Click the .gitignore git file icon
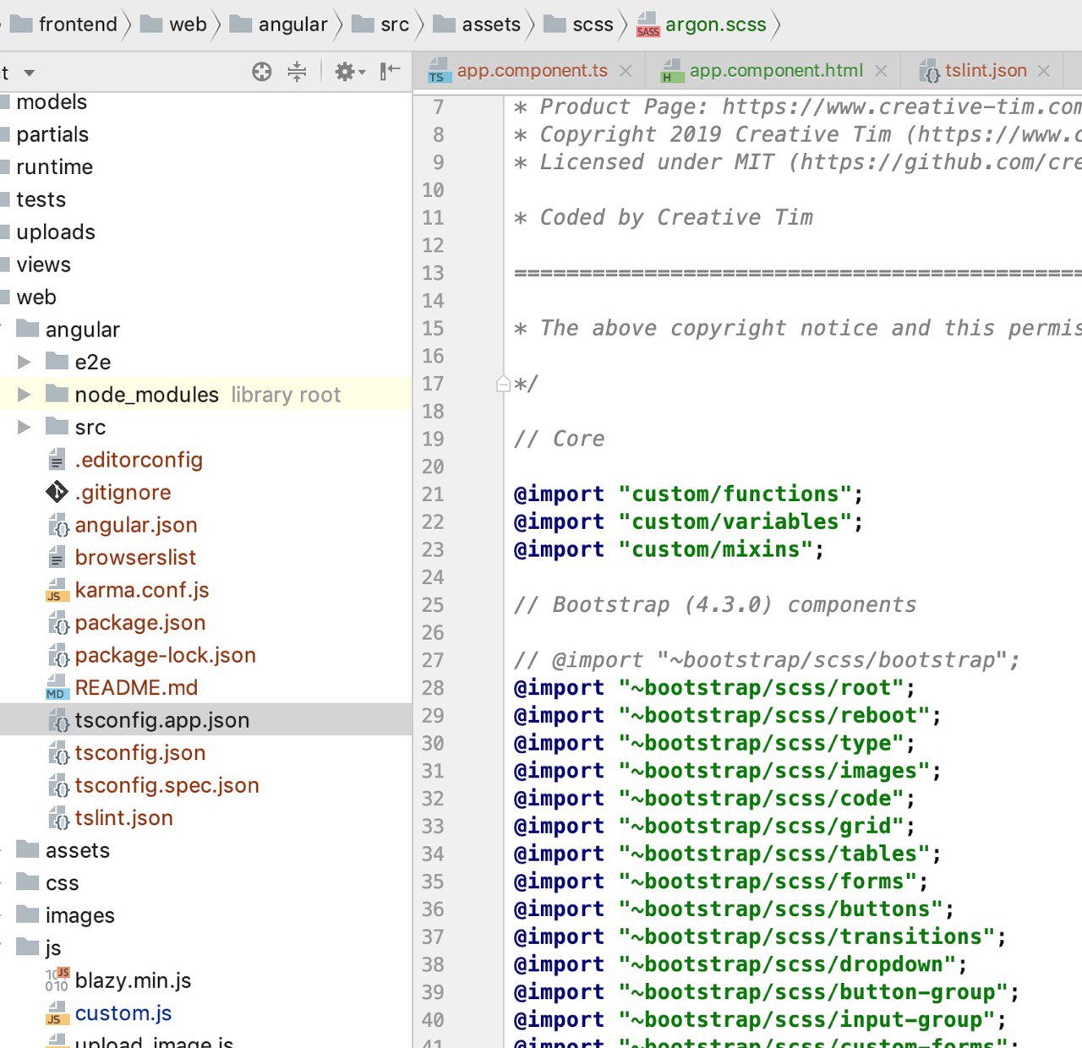Viewport: 1082px width, 1048px height. [x=57, y=492]
